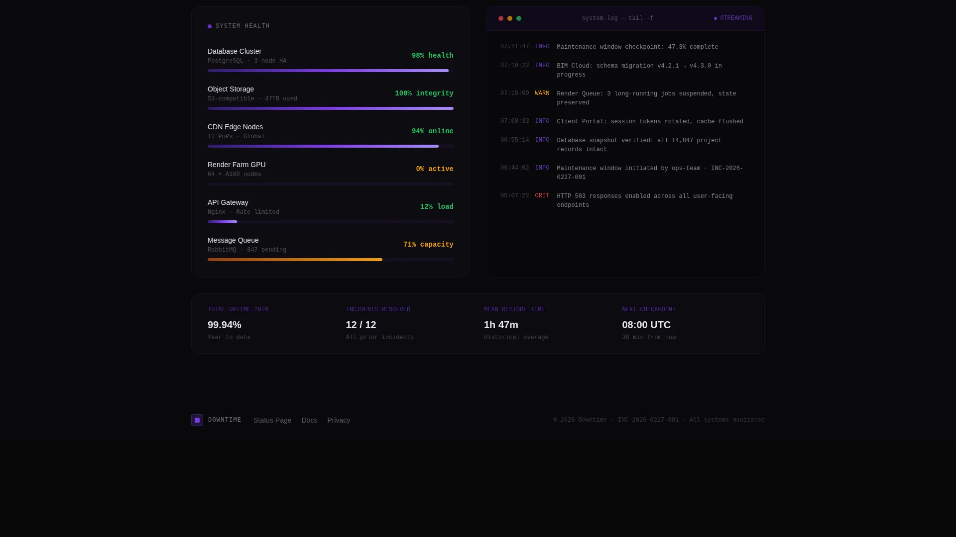Select the CDN Edge Nodes entry
The height and width of the screenshot is (537, 956).
(331, 135)
